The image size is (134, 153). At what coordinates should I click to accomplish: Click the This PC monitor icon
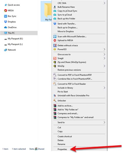coord(6,33)
